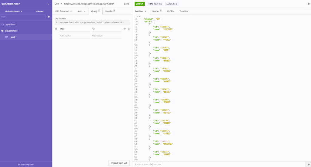311x167 pixels.
Task: Click the id value 13104
Action: coord(165,58)
